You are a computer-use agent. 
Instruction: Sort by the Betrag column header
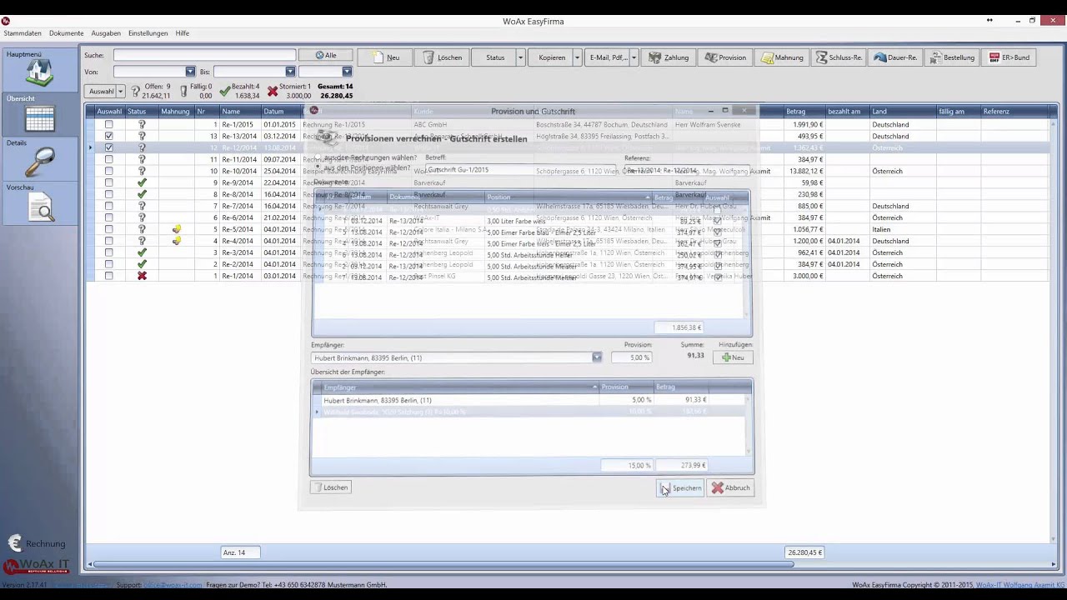(804, 111)
